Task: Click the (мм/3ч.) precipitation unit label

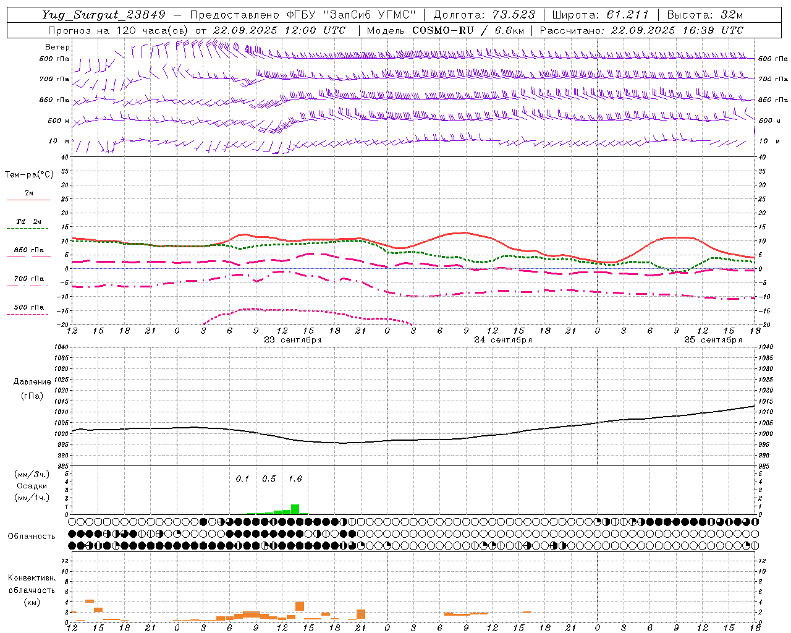Action: [32, 475]
